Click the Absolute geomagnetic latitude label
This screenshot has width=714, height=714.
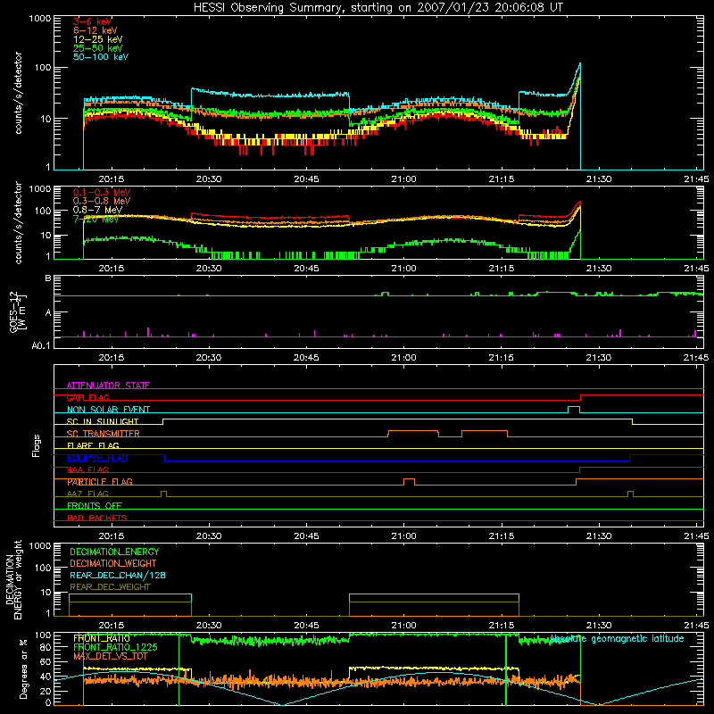click(x=617, y=639)
